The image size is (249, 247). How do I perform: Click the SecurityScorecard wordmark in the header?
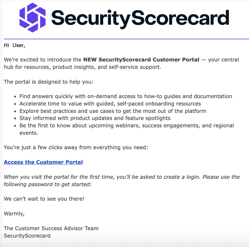pos(140,19)
